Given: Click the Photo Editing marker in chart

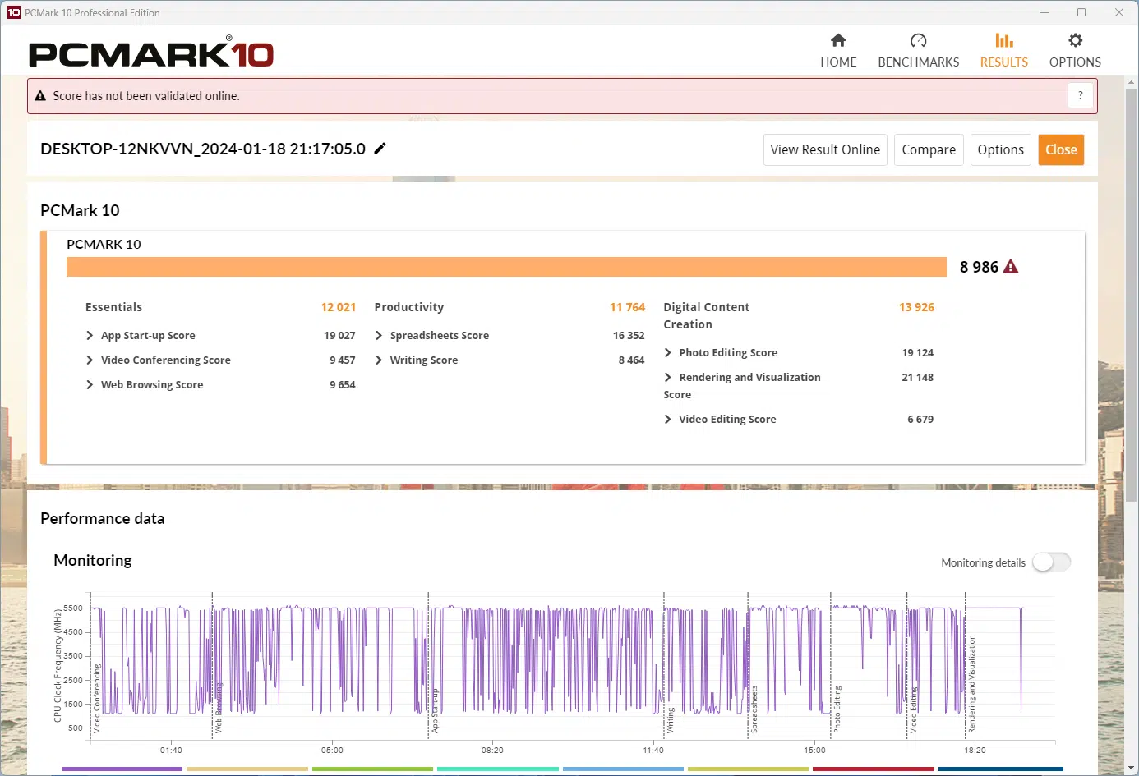Looking at the screenshot, I should pyautogui.click(x=837, y=709).
